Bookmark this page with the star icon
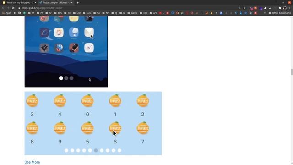Viewport: 293px width, 165px height. (x=244, y=8)
